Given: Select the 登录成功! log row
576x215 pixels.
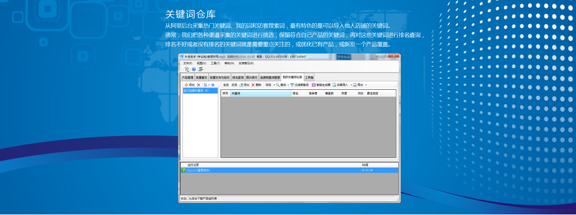Looking at the screenshot, I should point(289,170).
